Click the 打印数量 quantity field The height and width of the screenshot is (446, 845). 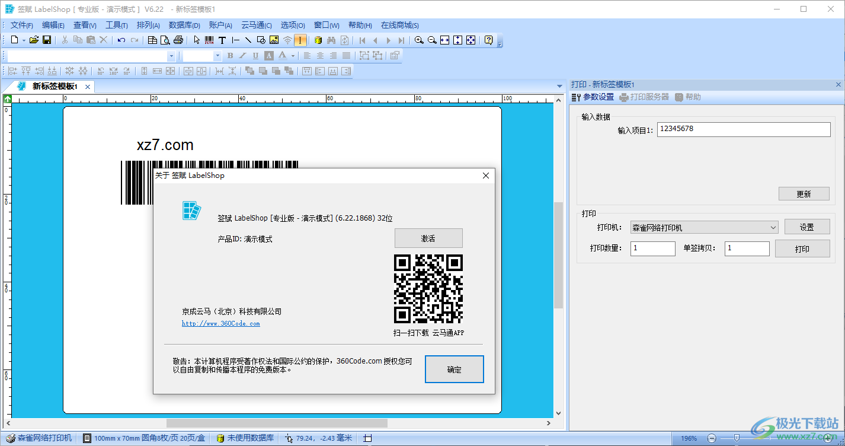(x=653, y=249)
